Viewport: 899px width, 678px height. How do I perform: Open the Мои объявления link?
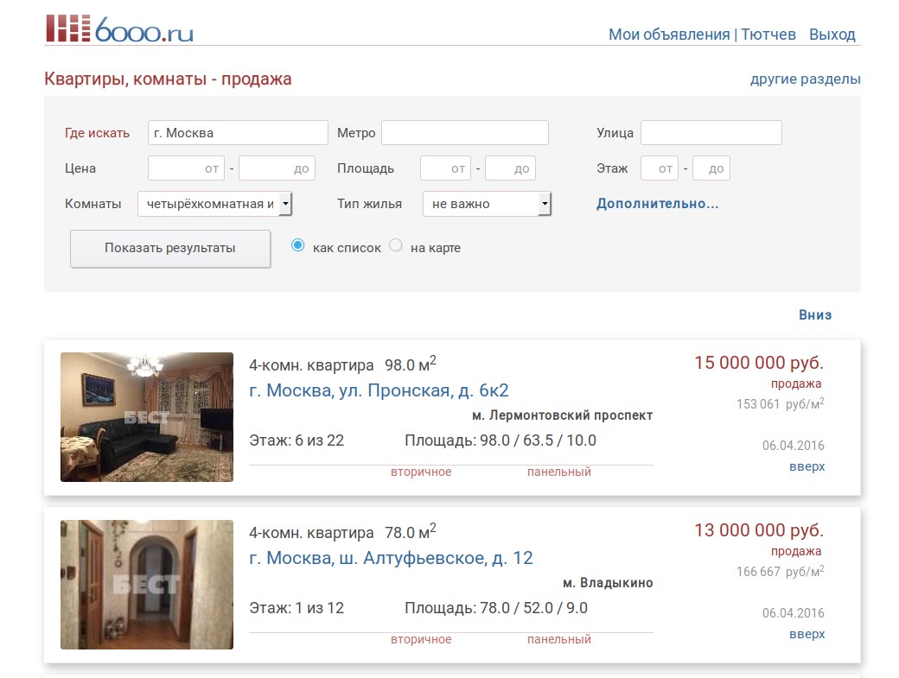668,35
